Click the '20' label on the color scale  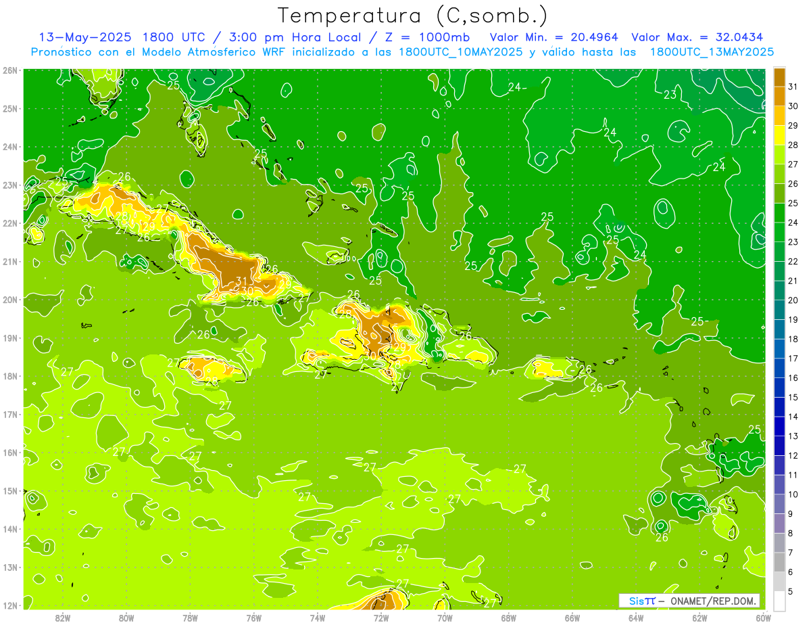coord(793,300)
